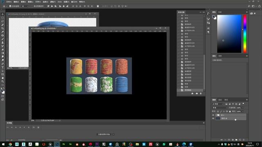Click the new group folder icon in Layers panel

tap(236, 140)
